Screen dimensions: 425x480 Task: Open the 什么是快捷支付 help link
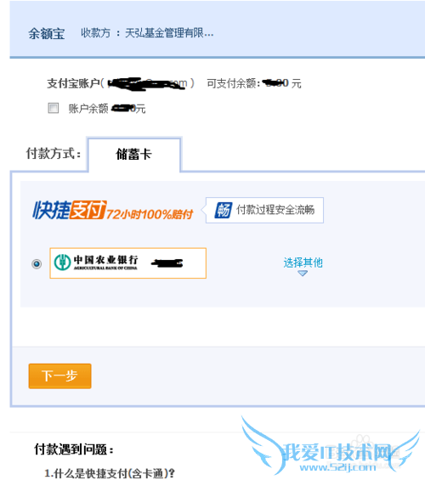point(110,473)
